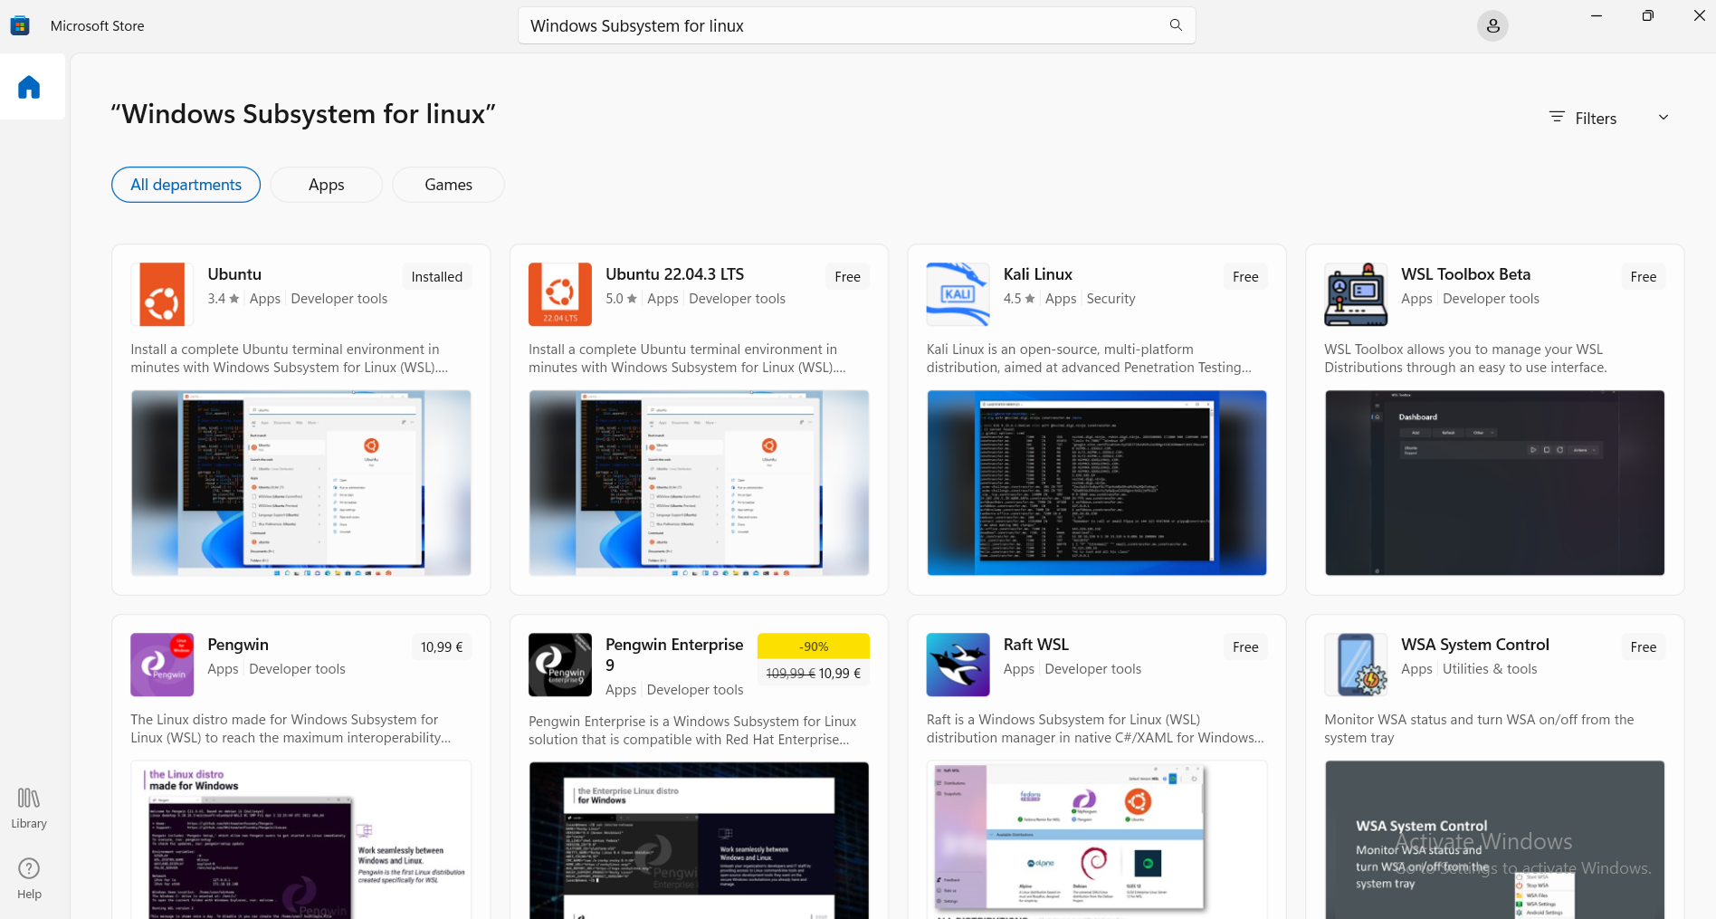This screenshot has height=919, width=1716.
Task: Click the Free button on WSL Toolbox Beta
Action: click(1644, 277)
